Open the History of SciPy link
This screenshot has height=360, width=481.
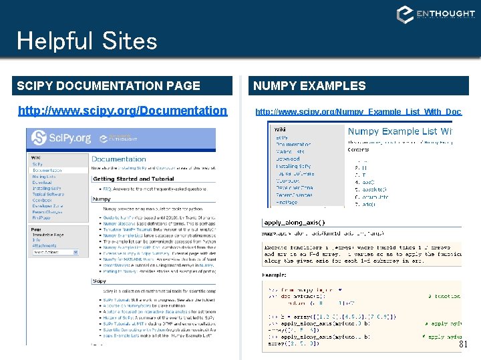[x=118, y=318]
